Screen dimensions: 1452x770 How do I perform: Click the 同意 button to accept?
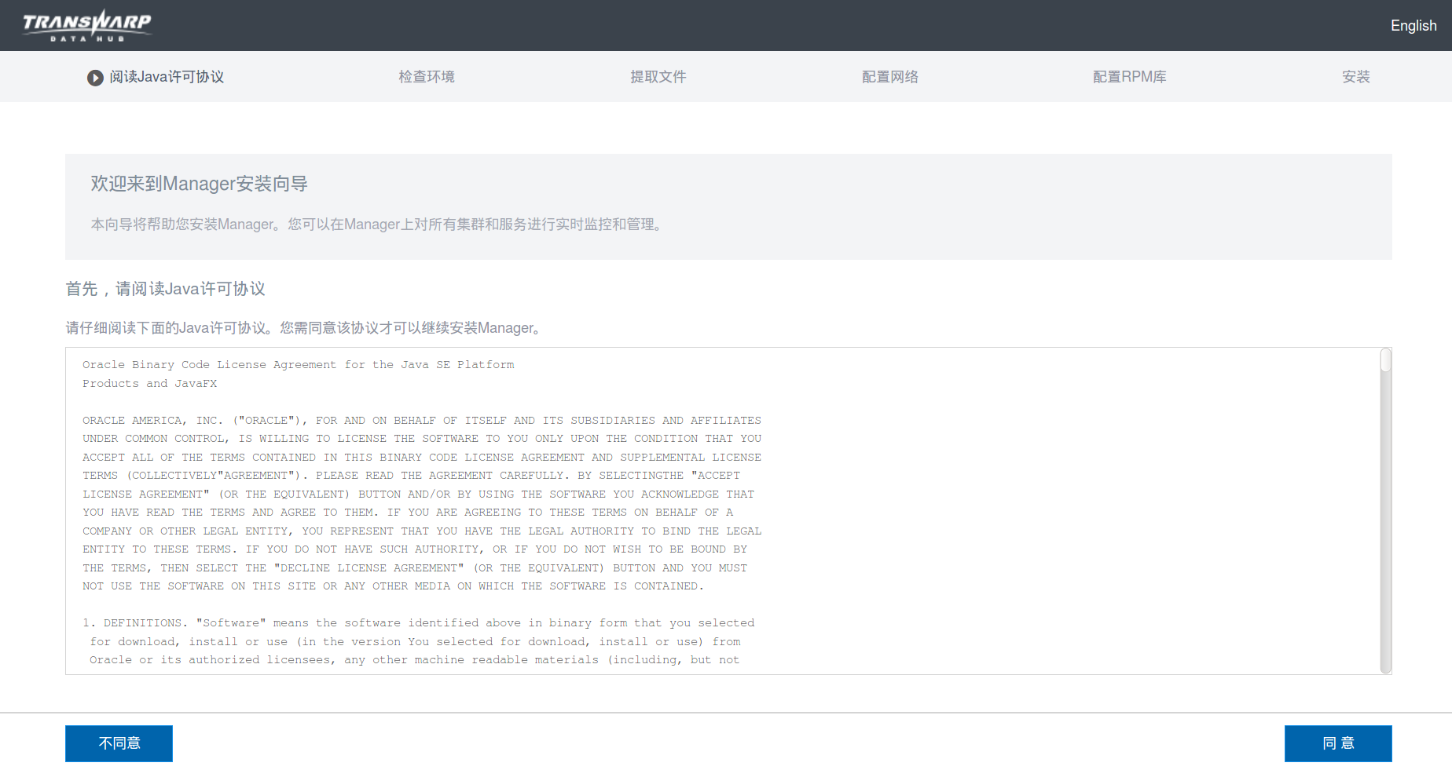click(x=1338, y=743)
